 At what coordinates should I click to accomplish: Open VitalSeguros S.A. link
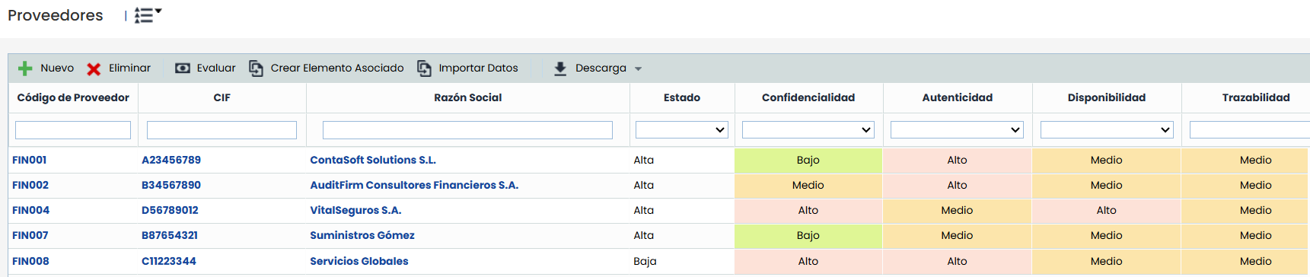click(x=355, y=210)
